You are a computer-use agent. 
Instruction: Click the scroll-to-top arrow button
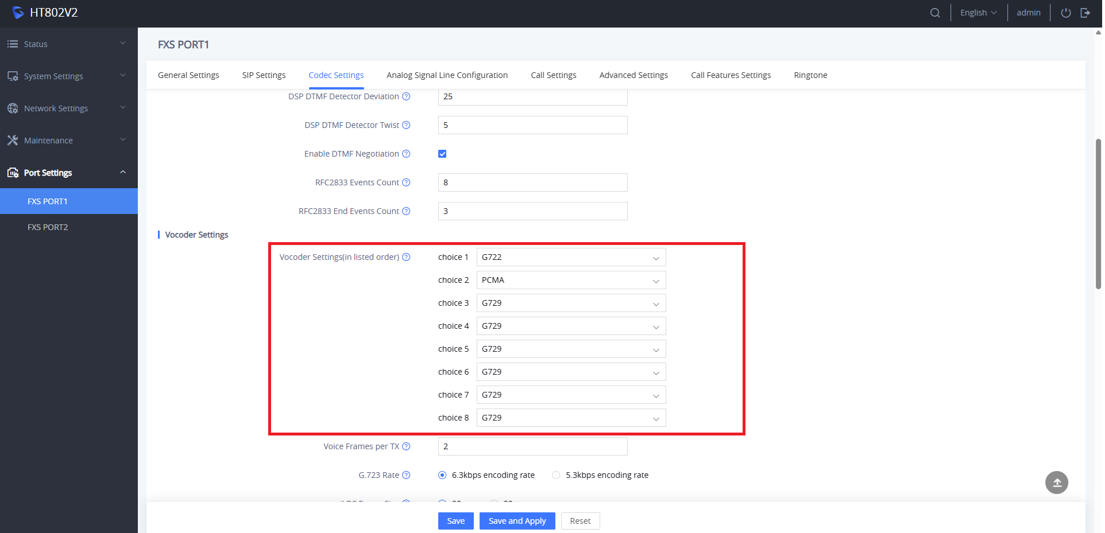pyautogui.click(x=1056, y=483)
